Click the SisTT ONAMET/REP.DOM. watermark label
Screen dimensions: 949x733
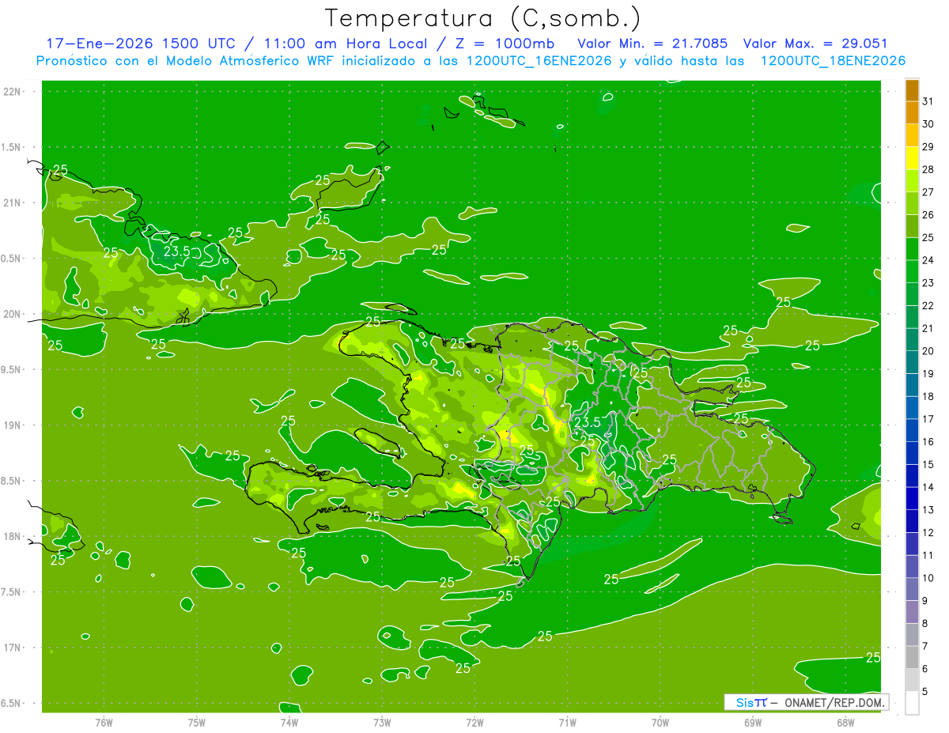point(806,702)
